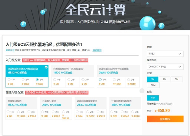This screenshot has width=190, height=136.
Task: Click the 4核8G 40G系统盘 card title
Action: 121,105
